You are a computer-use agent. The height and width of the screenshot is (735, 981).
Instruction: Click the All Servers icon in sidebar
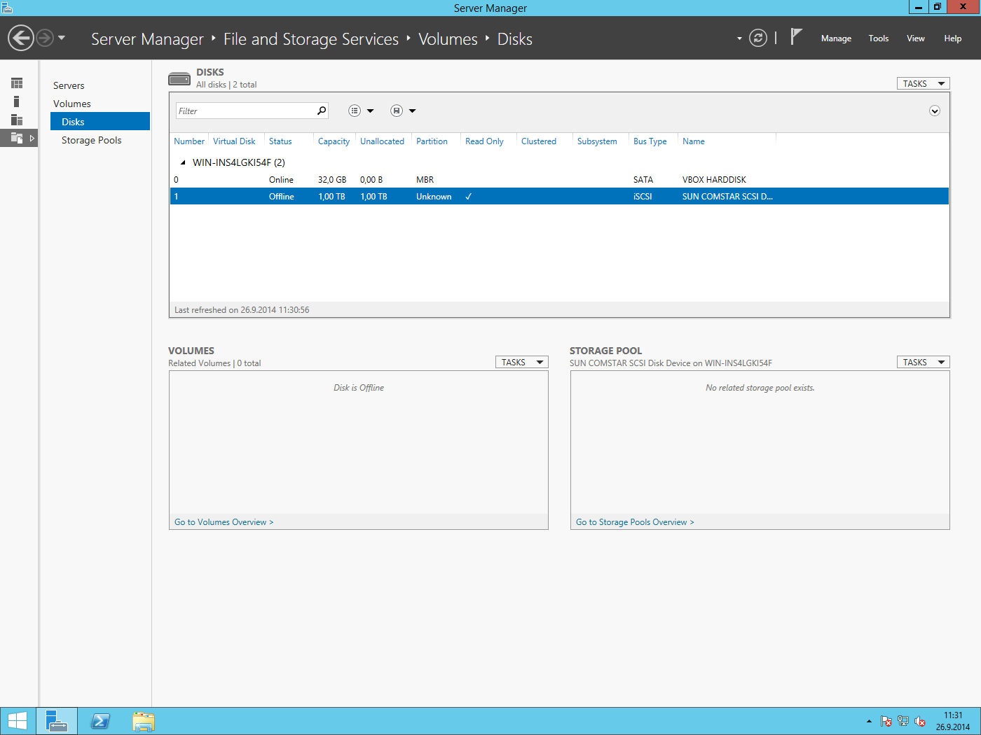tap(17, 120)
